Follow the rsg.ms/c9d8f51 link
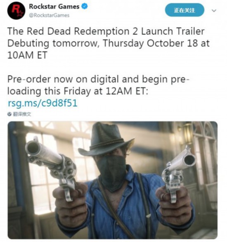 coord(43,103)
